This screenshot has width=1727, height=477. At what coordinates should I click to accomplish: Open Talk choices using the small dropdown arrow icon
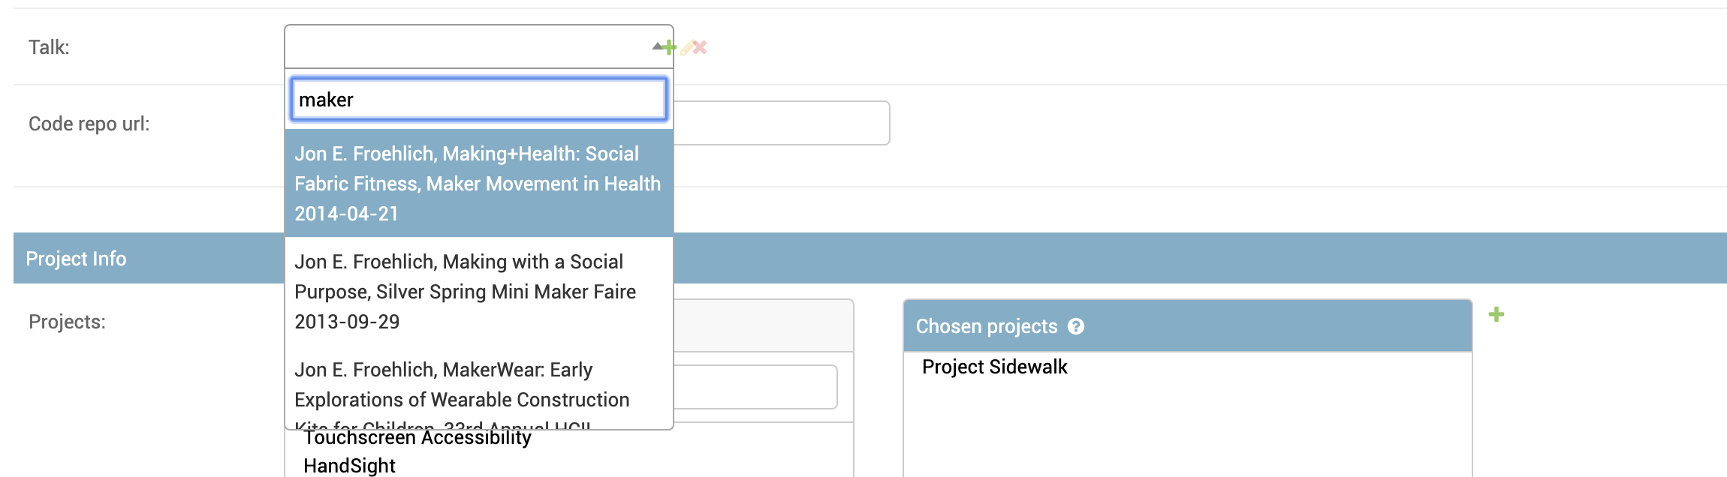click(x=657, y=46)
